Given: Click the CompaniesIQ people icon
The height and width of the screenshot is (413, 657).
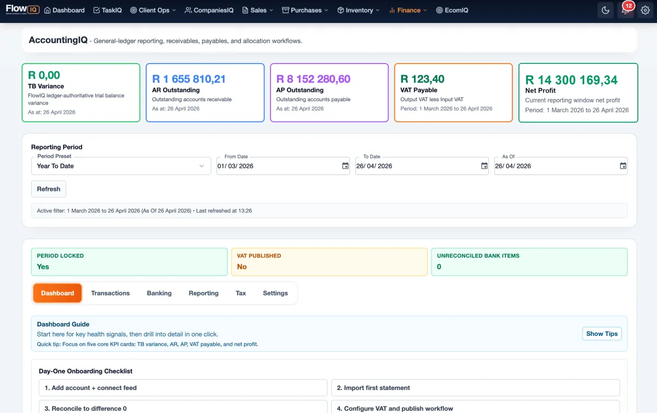Looking at the screenshot, I should 188,10.
